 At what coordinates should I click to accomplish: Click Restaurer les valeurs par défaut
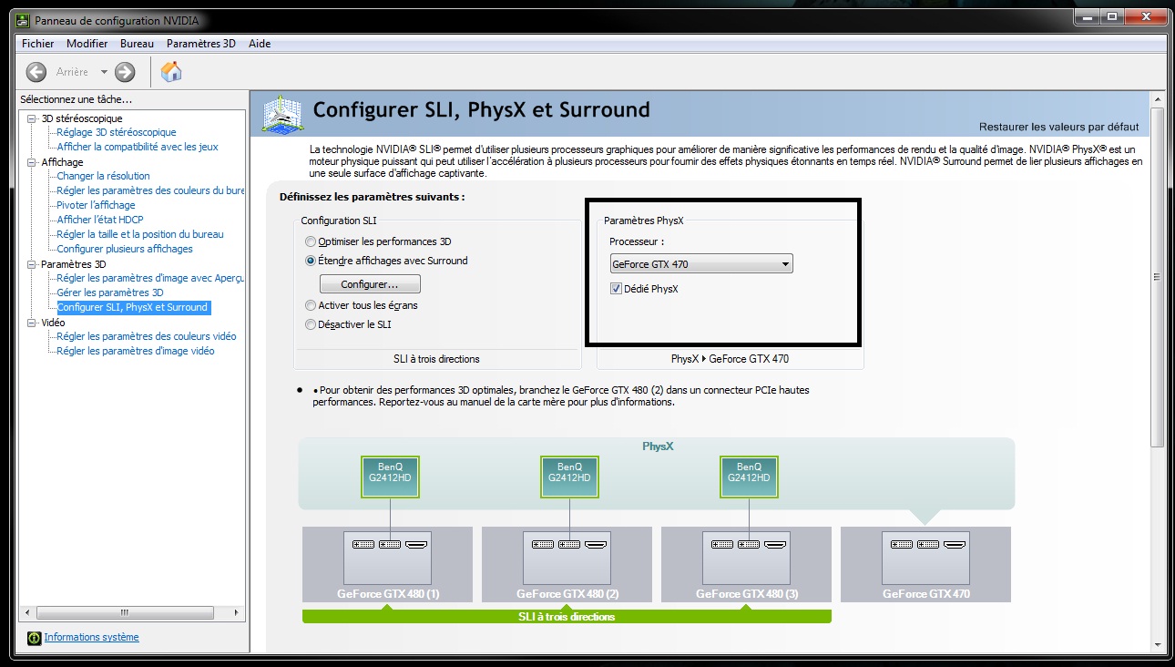point(1059,127)
